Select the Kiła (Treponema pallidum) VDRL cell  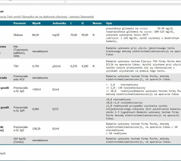[x=21, y=51]
